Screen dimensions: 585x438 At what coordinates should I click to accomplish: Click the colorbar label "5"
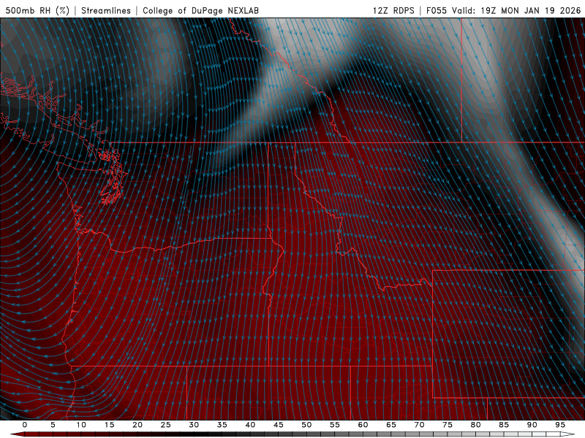pyautogui.click(x=53, y=425)
